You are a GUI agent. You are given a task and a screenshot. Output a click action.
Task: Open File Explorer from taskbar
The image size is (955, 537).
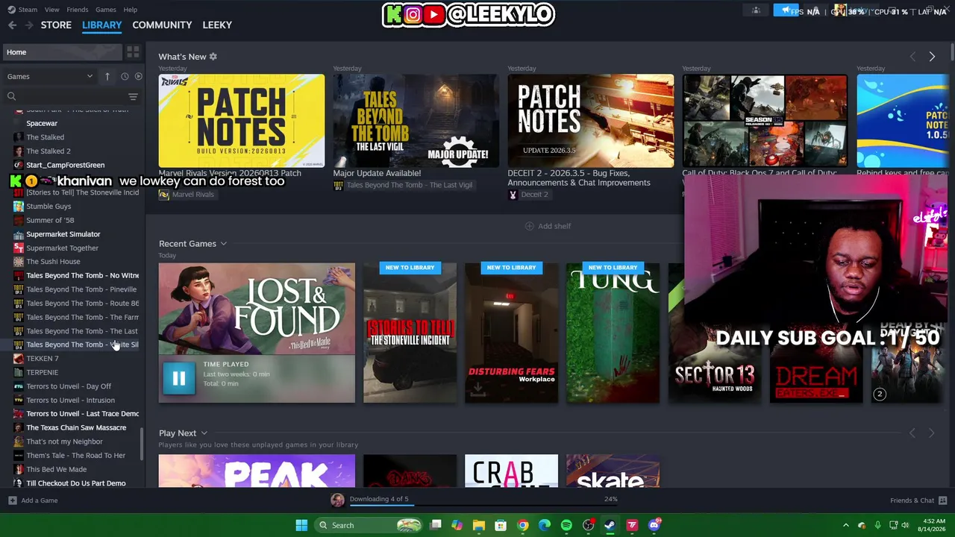pyautogui.click(x=479, y=525)
